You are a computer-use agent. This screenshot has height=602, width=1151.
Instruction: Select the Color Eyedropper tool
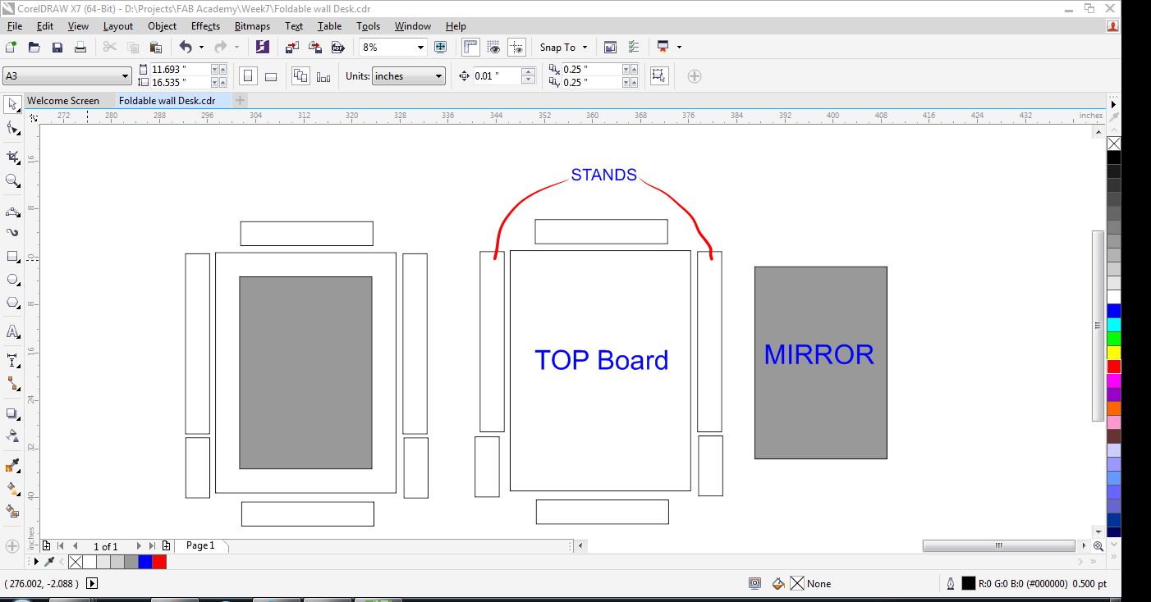coord(12,466)
